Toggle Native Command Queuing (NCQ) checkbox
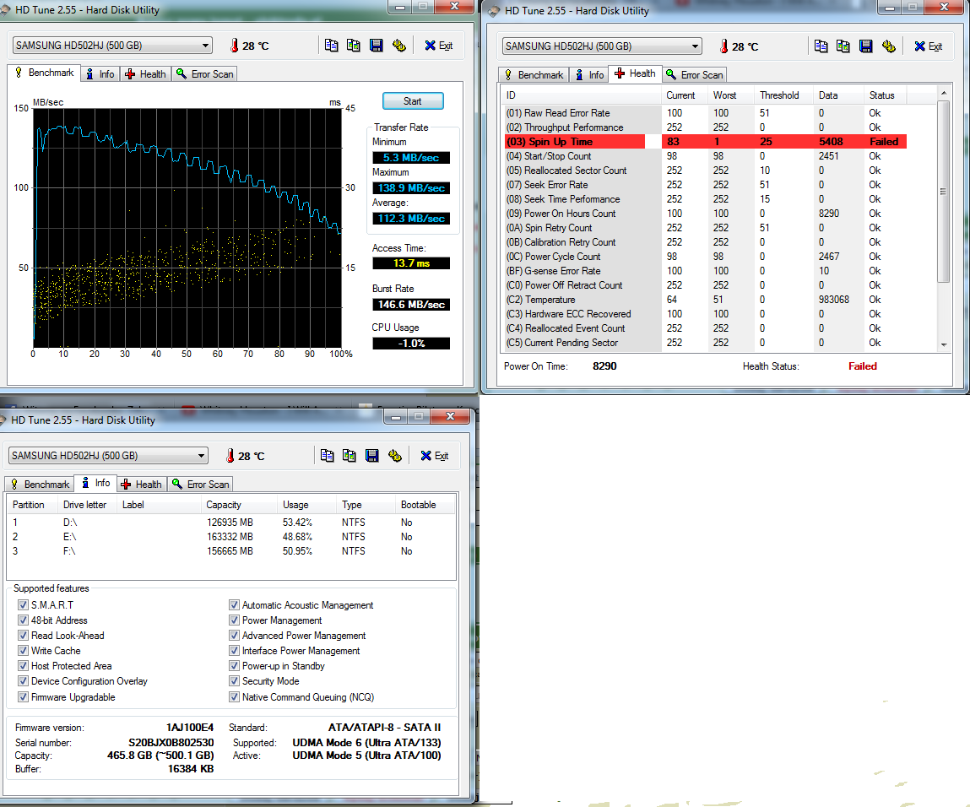The width and height of the screenshot is (970, 807). click(234, 697)
